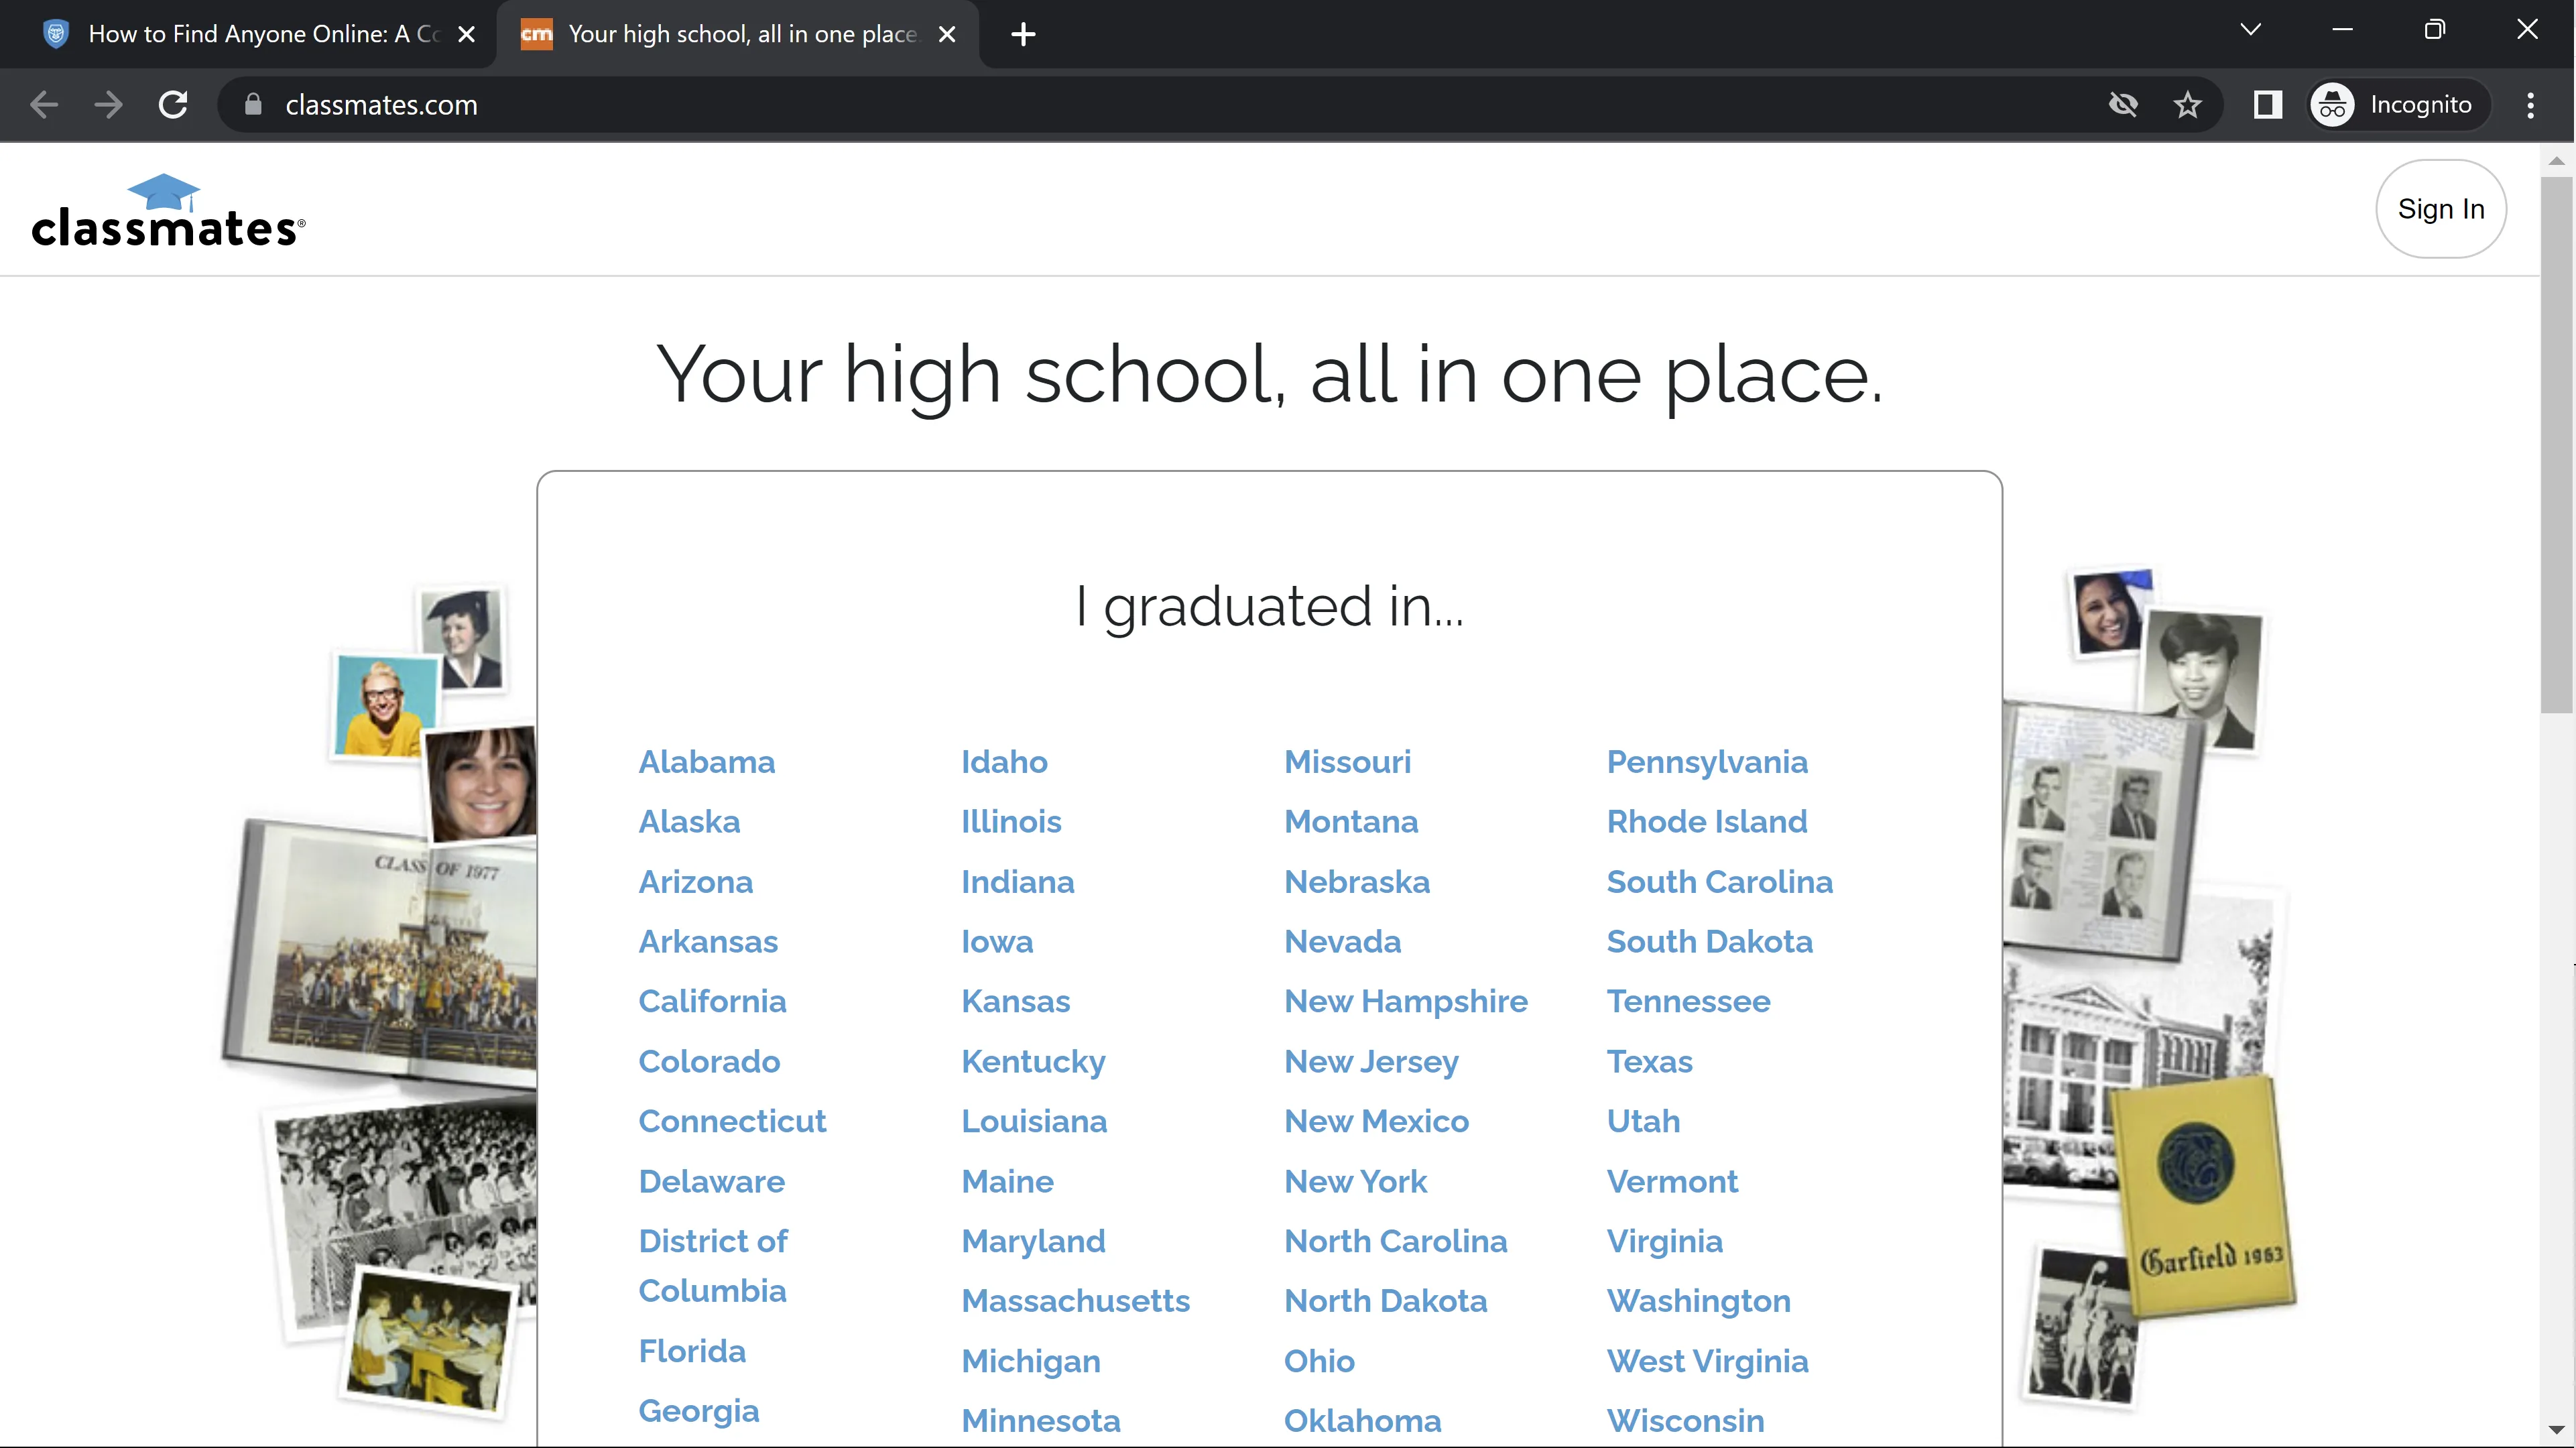2576x1448 pixels.
Task: Click the Garfield 1963 yearbook image
Action: click(x=2205, y=1195)
